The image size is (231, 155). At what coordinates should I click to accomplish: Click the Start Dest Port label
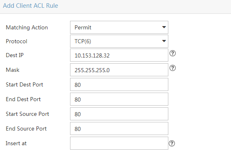(25, 85)
